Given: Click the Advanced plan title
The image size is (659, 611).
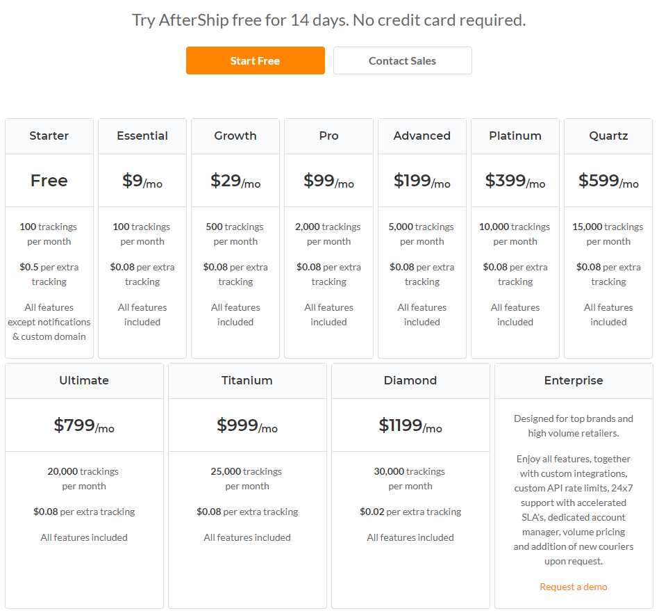Looking at the screenshot, I should click(422, 136).
